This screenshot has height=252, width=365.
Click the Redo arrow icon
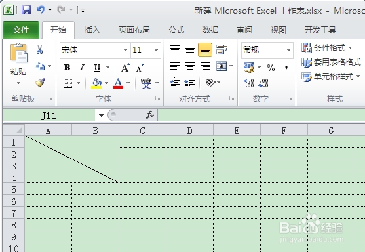(x=62, y=10)
